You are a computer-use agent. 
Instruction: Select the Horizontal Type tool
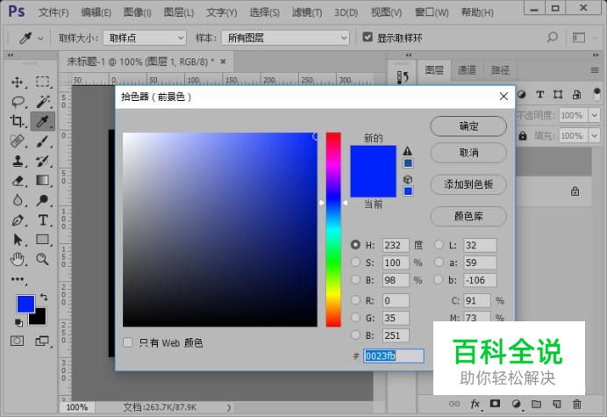(x=43, y=220)
